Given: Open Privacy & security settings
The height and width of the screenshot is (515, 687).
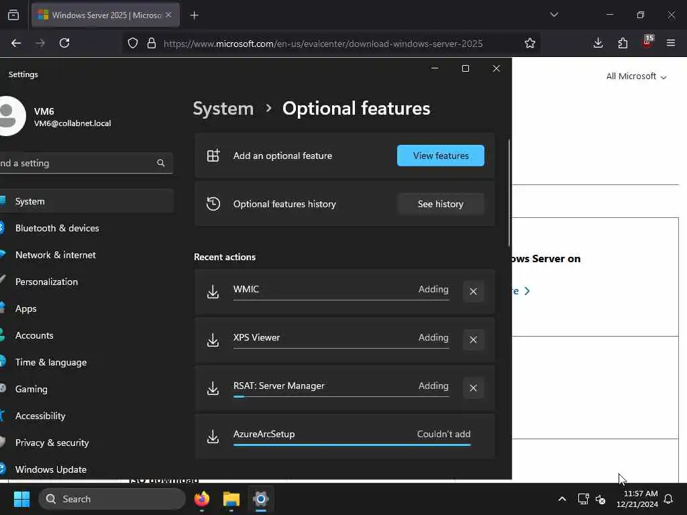Looking at the screenshot, I should point(87,443).
